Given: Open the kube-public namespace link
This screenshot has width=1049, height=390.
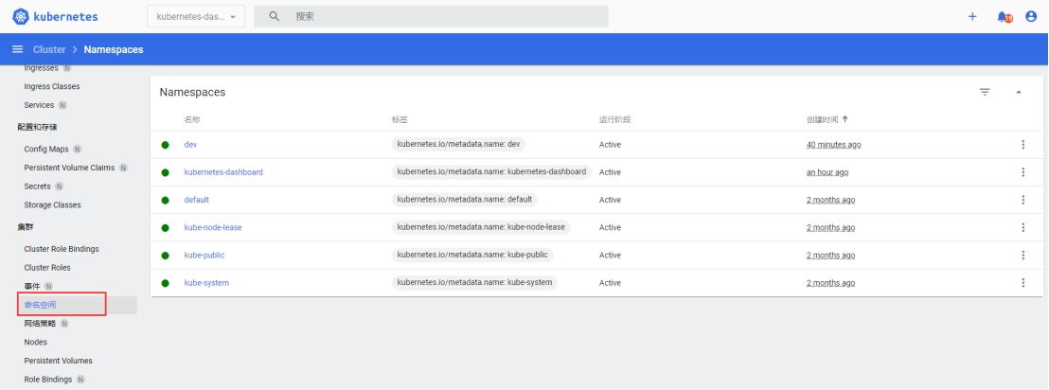Looking at the screenshot, I should 204,255.
